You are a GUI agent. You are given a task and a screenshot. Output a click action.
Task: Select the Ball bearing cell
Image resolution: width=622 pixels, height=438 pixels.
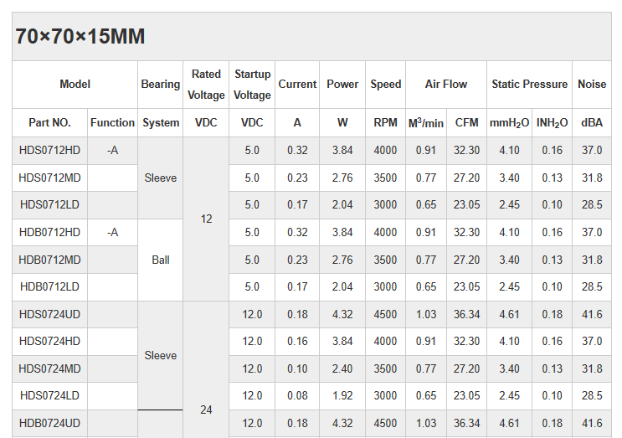coord(161,260)
